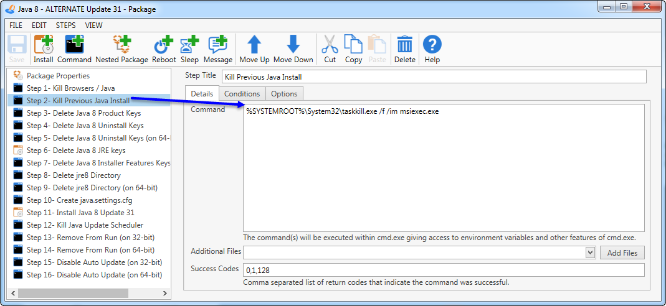Move selected step up
Image resolution: width=666 pixels, height=306 pixels.
click(254, 49)
